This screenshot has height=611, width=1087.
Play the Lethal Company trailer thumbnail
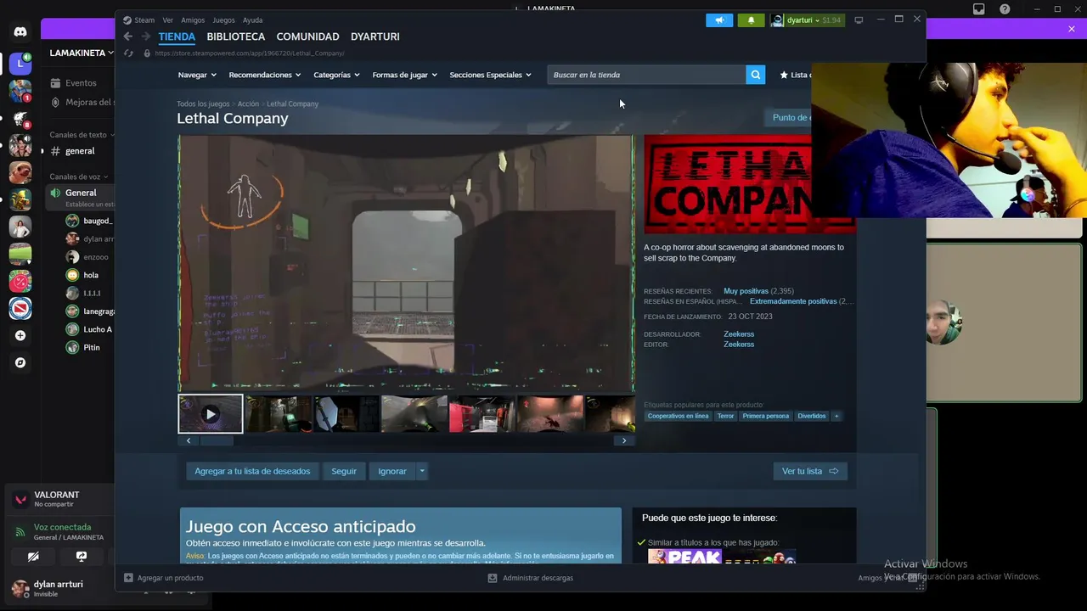tap(211, 414)
